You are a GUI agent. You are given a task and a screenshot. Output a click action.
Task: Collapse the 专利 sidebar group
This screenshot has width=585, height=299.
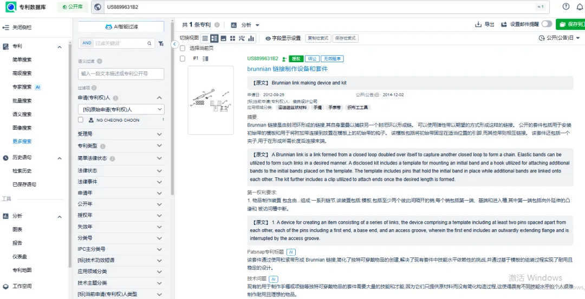(x=60, y=47)
